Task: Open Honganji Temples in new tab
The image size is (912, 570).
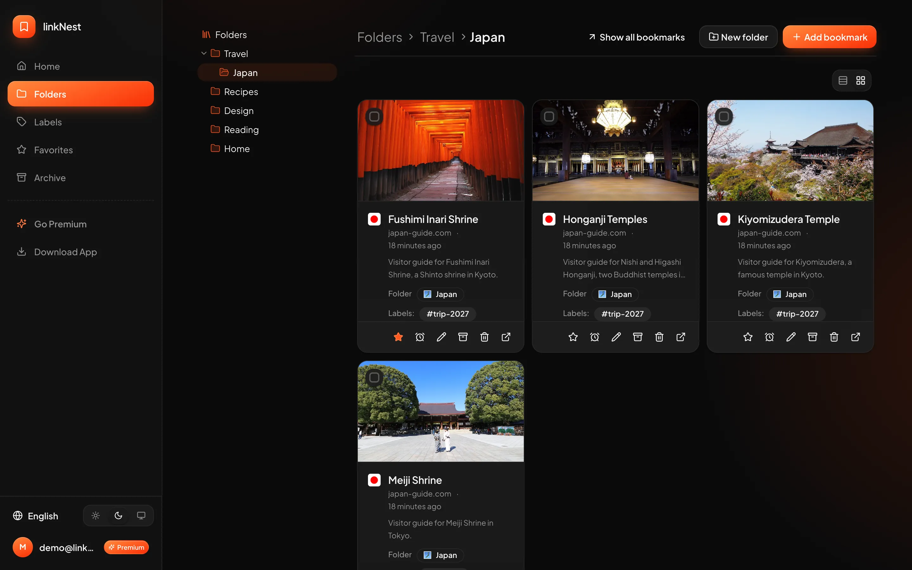Action: 681,337
